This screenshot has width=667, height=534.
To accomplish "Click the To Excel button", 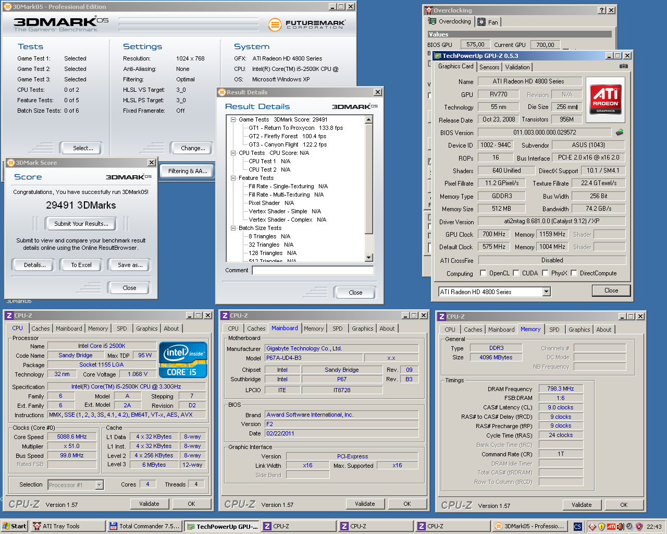I will (81, 265).
